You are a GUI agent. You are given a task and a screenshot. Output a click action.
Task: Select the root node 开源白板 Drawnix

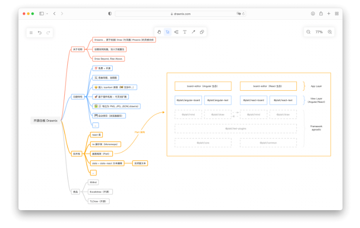click(x=45, y=120)
